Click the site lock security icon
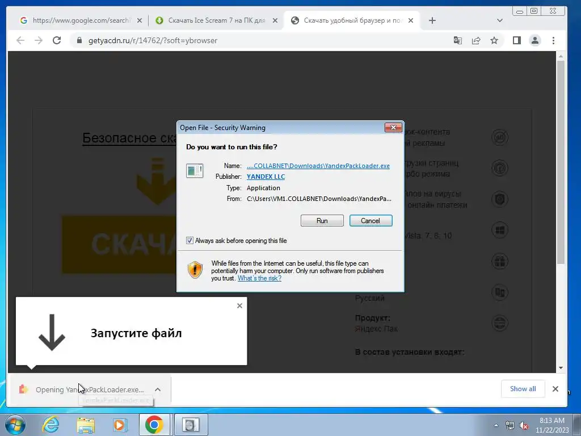Image resolution: width=581 pixels, height=436 pixels. 79,40
